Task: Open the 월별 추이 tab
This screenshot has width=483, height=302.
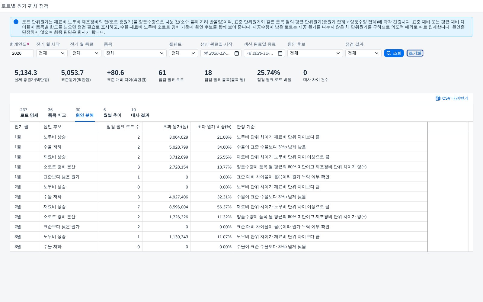Action: [x=112, y=113]
